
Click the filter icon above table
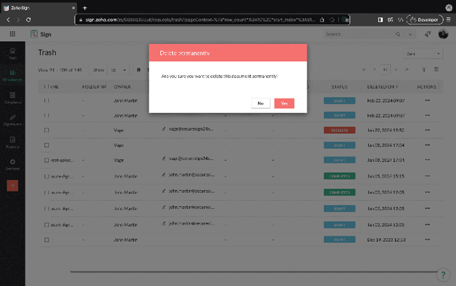[424, 70]
